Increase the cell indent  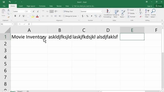[x=60, y=16]
